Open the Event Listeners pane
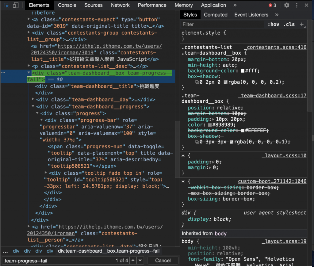This screenshot has height=267, width=314. click(251, 15)
